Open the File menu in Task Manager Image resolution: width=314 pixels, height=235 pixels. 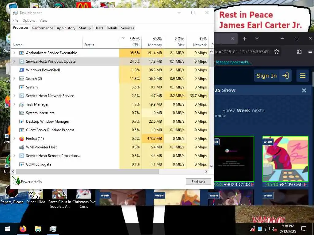click(x=15, y=21)
